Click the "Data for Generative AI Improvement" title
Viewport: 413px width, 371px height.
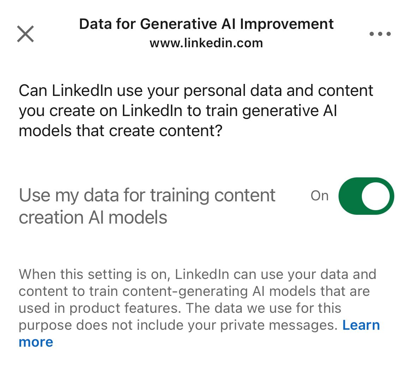[x=206, y=24]
